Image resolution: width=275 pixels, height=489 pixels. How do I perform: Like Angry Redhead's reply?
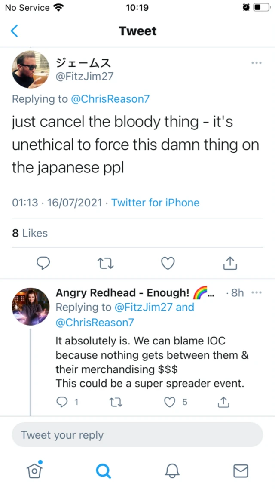tap(171, 402)
